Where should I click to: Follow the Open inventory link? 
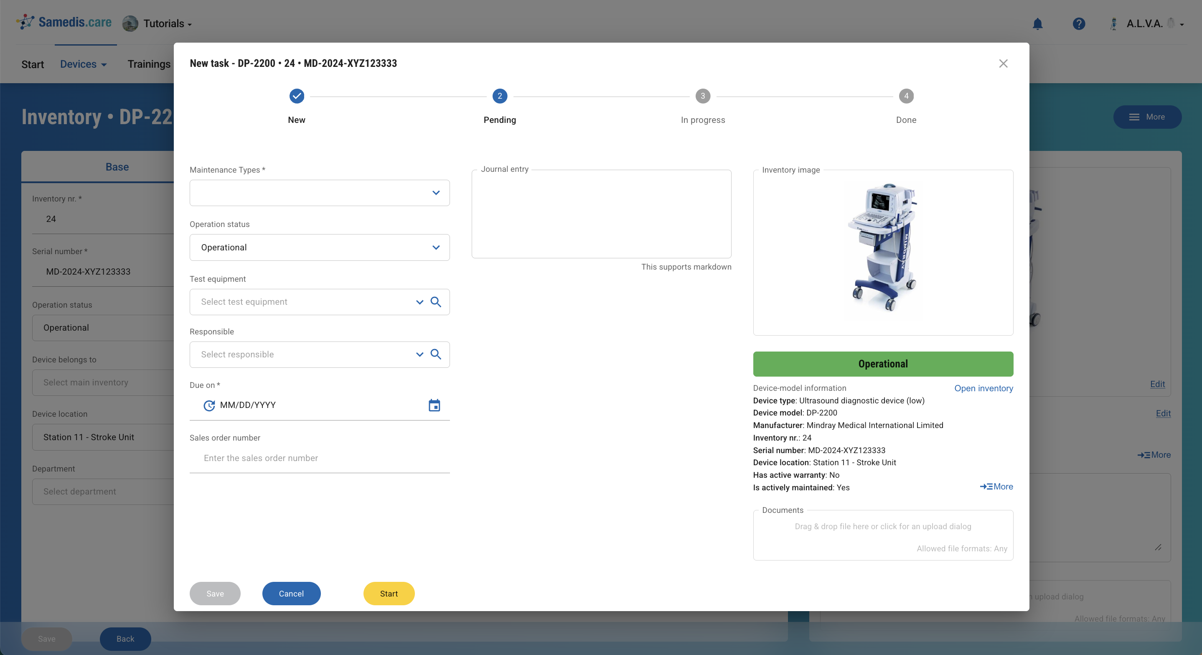pos(983,388)
